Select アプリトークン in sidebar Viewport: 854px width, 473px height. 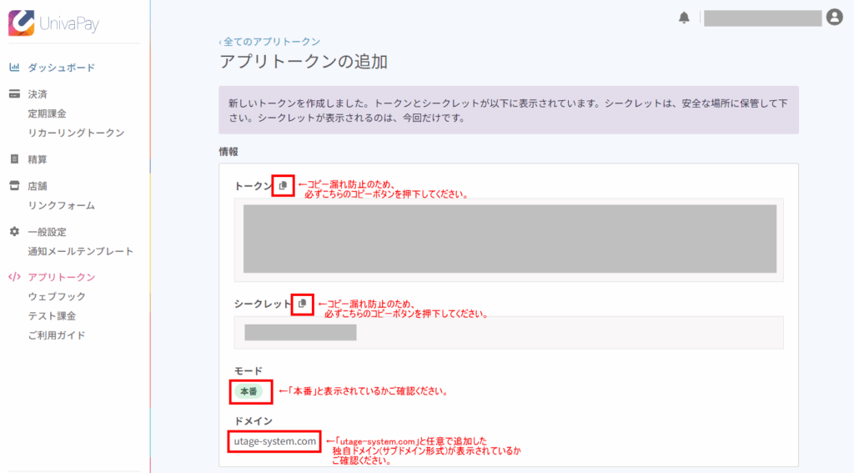62,277
